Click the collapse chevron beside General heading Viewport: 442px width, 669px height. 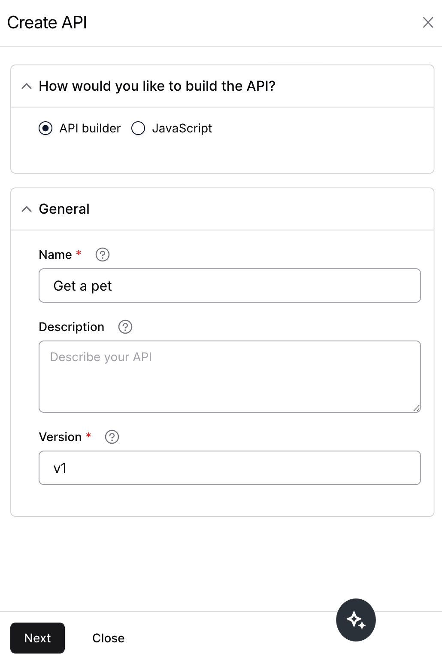coord(27,209)
